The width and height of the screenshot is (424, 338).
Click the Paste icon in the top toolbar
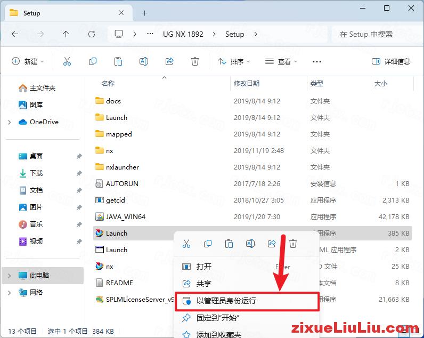point(118,61)
